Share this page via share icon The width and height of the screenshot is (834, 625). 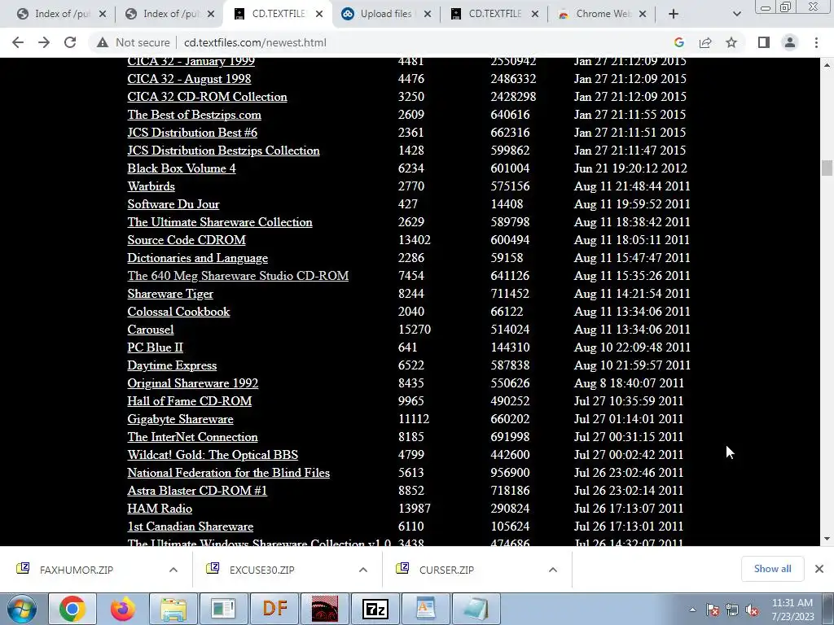[x=705, y=42]
